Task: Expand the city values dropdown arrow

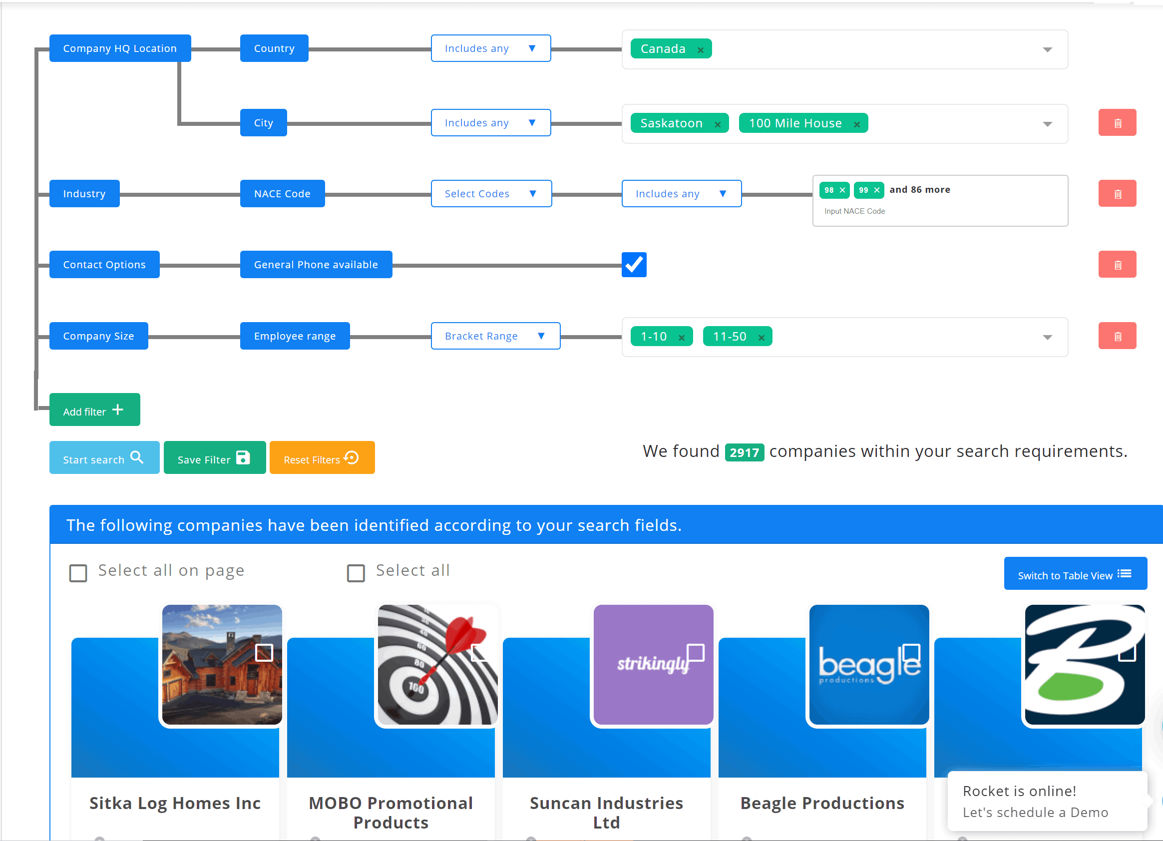Action: pos(1047,124)
